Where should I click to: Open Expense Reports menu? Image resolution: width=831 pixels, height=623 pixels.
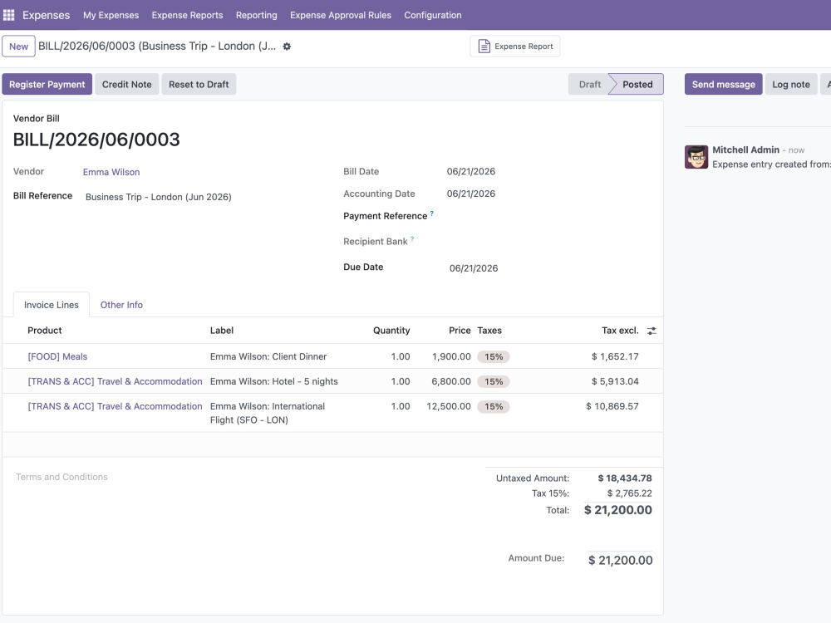coord(187,15)
